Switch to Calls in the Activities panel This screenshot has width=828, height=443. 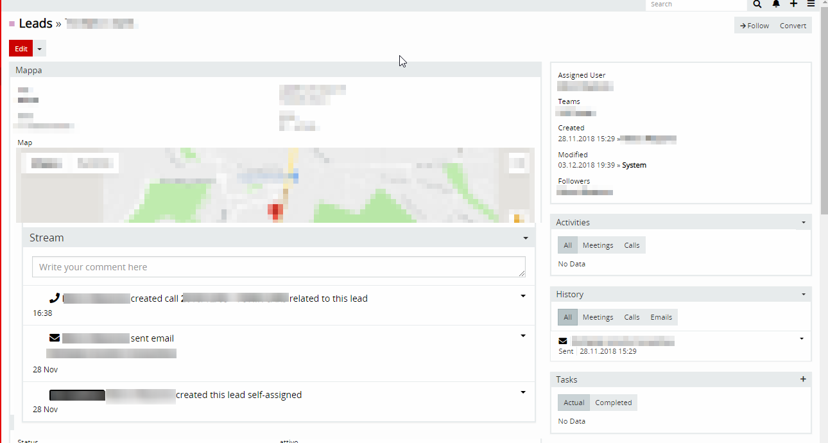tap(632, 245)
